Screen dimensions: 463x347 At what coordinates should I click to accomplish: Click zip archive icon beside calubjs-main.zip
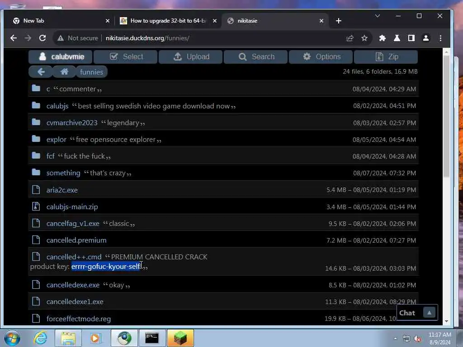click(x=36, y=206)
